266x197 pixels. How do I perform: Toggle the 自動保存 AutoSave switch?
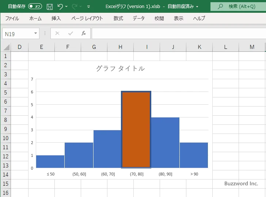coord(35,7)
